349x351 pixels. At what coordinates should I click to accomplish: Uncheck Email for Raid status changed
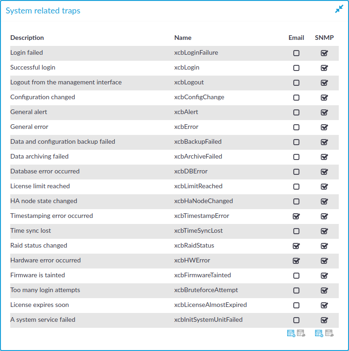(x=296, y=246)
